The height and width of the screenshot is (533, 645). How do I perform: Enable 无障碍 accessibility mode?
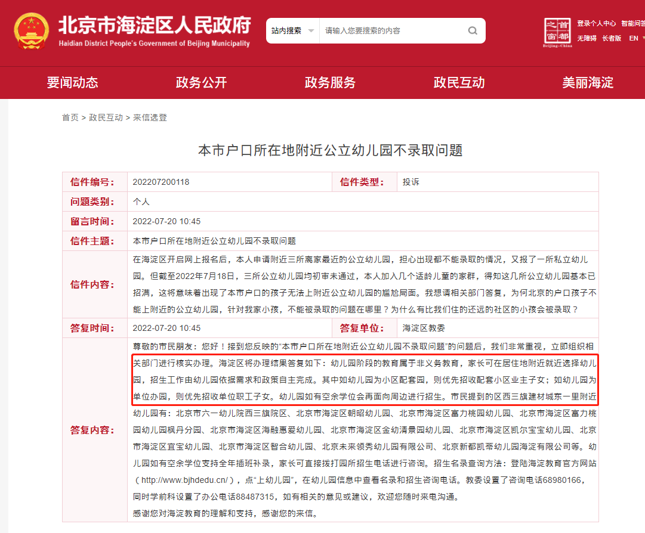(x=587, y=38)
